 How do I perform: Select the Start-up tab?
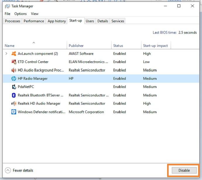76,21
